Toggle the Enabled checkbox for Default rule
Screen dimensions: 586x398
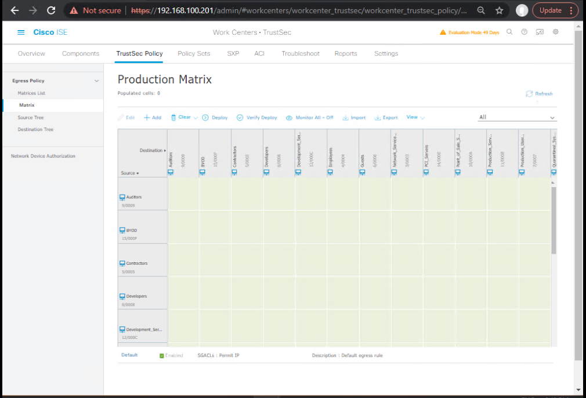[x=162, y=356]
